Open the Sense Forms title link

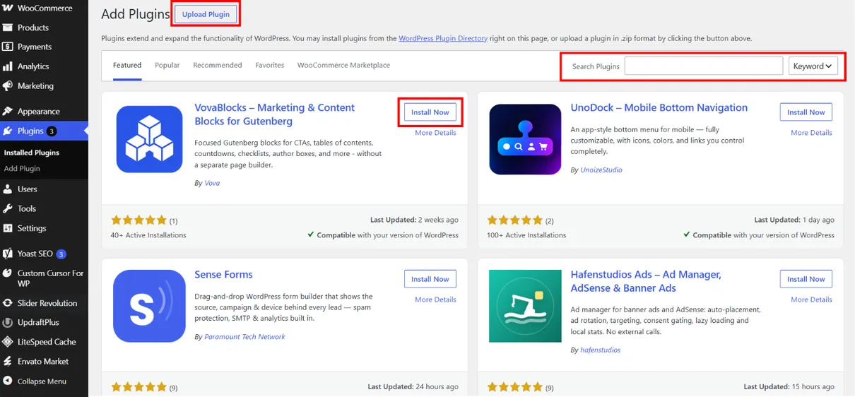[x=223, y=274]
